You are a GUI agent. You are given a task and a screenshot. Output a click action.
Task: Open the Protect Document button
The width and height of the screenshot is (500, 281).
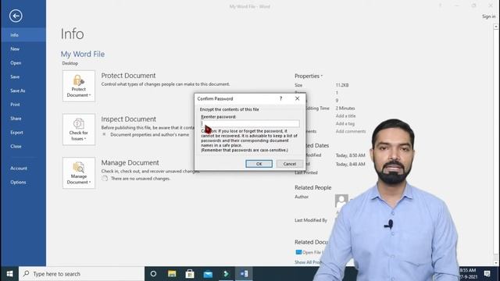click(x=79, y=86)
